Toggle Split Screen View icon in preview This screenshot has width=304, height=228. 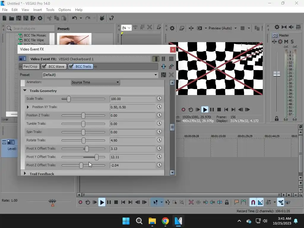(x=199, y=28)
